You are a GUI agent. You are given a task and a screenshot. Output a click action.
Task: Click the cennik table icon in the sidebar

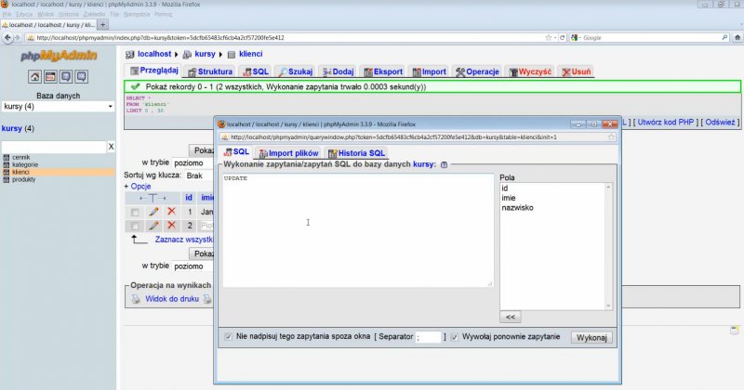pos(6,157)
